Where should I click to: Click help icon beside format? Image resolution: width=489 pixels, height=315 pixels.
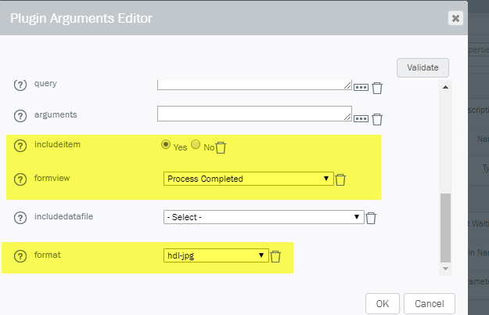(21, 255)
